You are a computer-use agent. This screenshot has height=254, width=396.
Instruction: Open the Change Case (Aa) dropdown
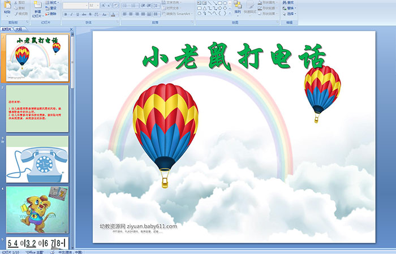(x=105, y=14)
